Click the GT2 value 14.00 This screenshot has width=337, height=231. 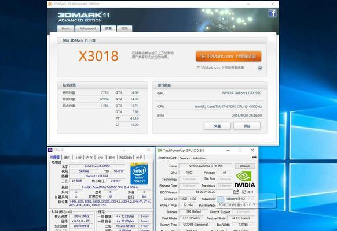click(134, 99)
